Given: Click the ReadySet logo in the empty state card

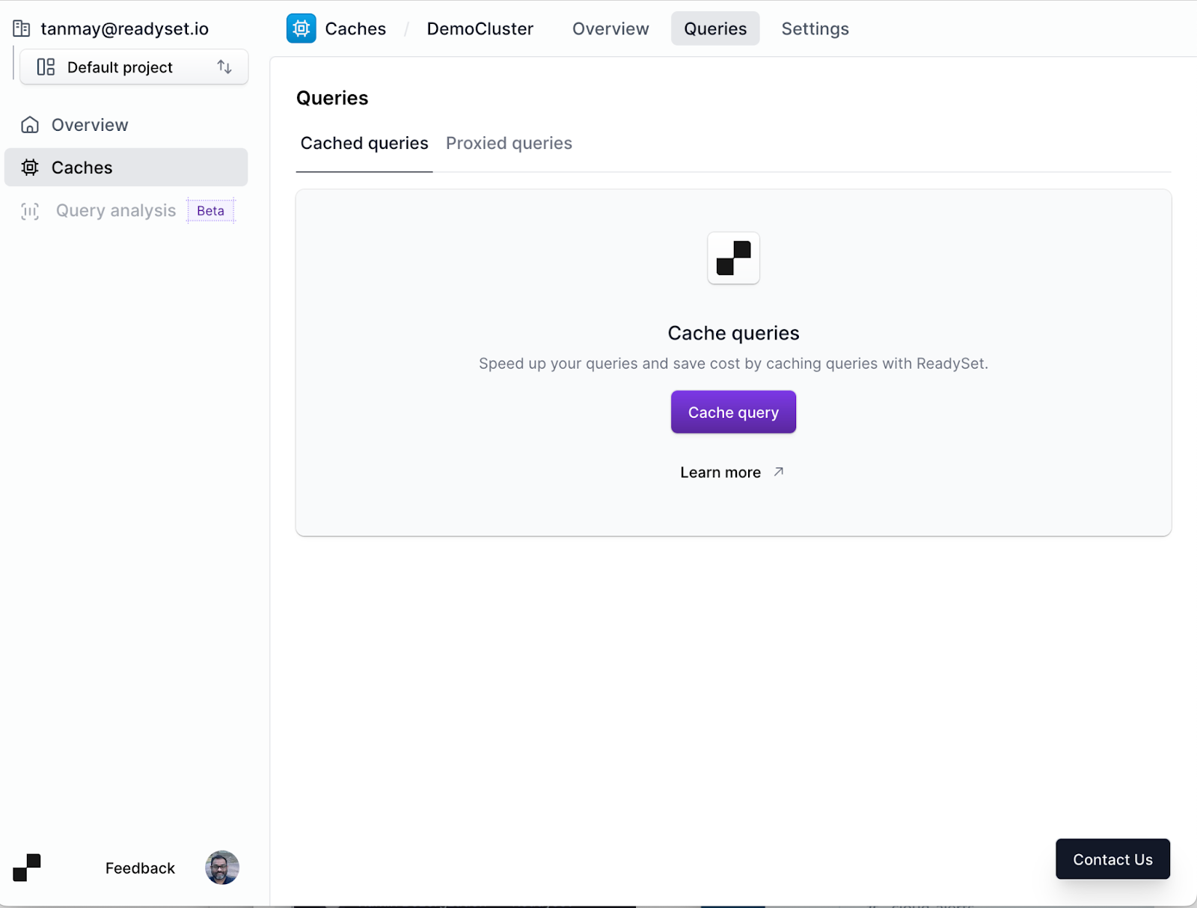Looking at the screenshot, I should [x=734, y=258].
